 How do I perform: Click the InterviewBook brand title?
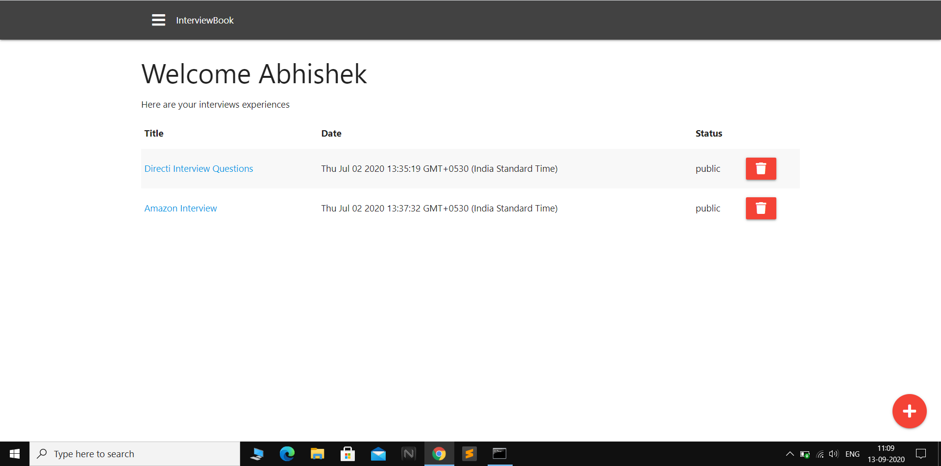tap(205, 20)
